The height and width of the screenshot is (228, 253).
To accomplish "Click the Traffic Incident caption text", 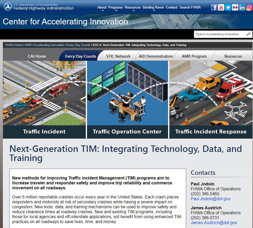I will [44, 131].
